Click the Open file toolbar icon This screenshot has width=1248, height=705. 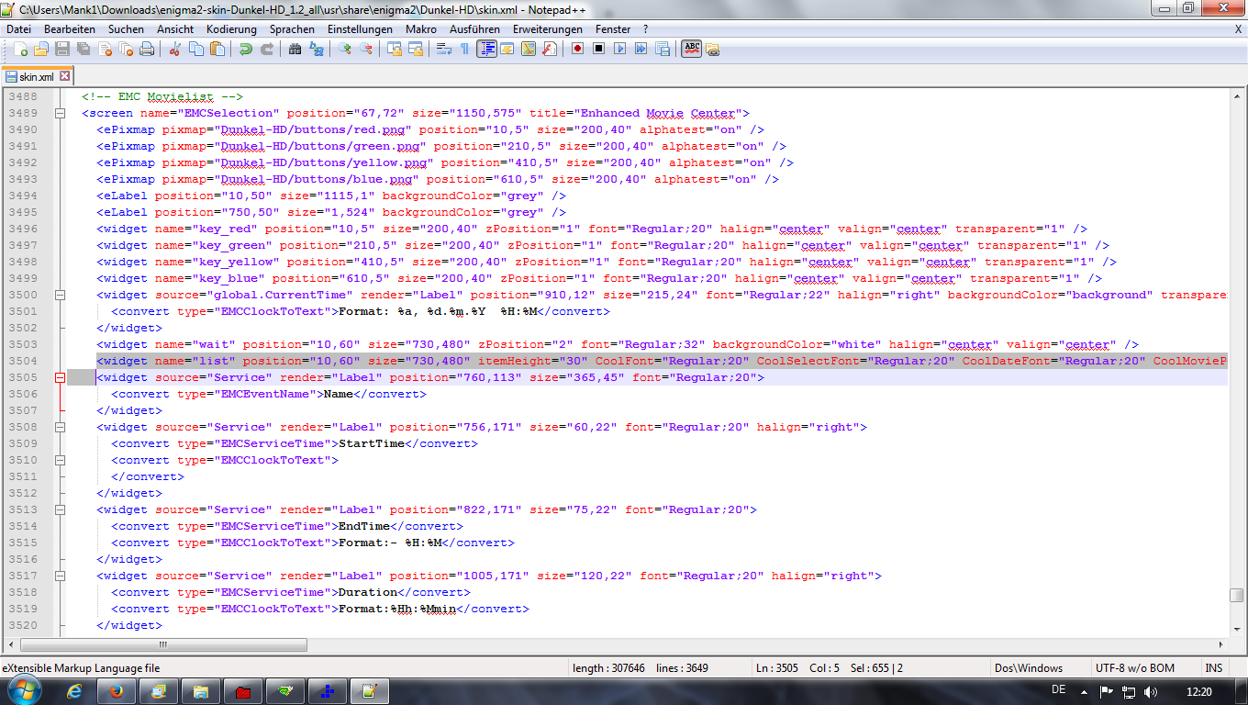41,49
